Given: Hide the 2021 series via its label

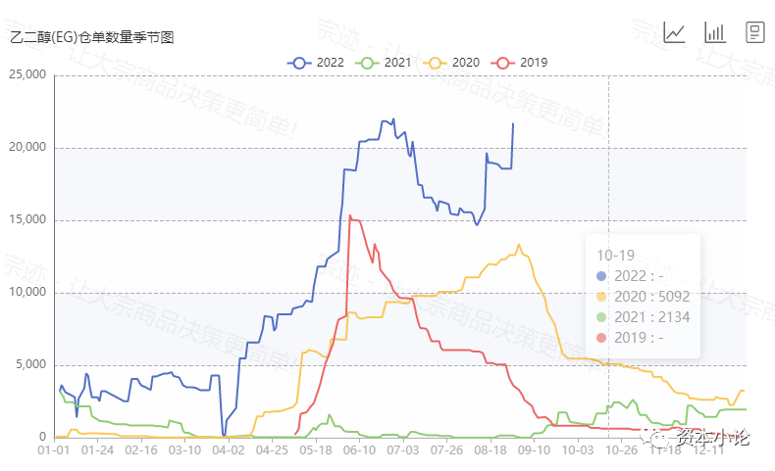Looking at the screenshot, I should [x=397, y=63].
